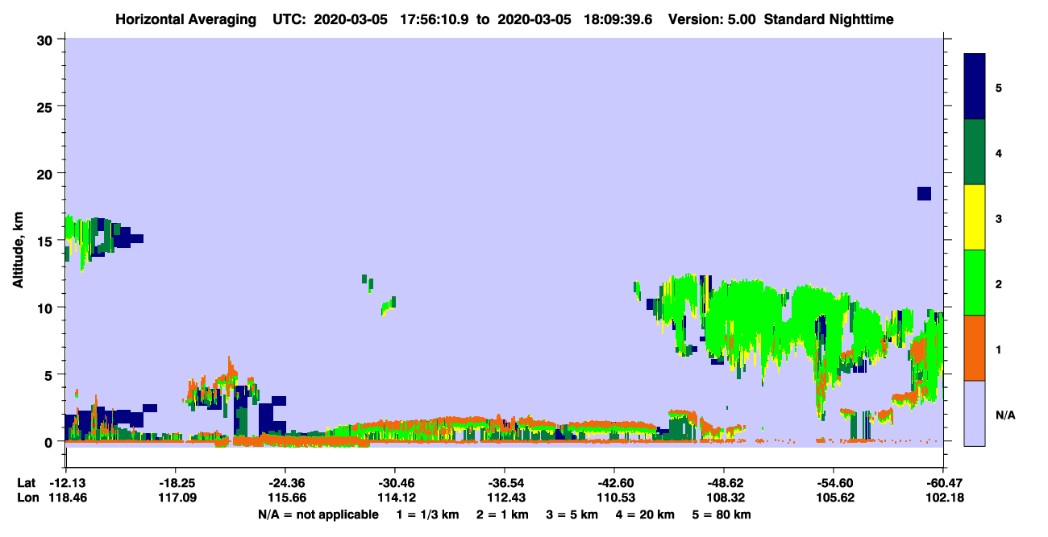This screenshot has width=1048, height=537.
Task: Click legend text '4 = 20 km'
Action: point(645,514)
